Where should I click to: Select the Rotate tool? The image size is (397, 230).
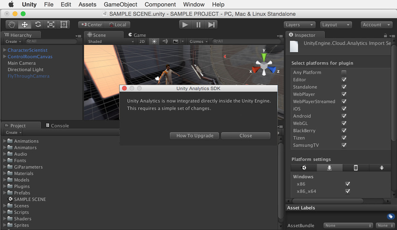(x=38, y=25)
